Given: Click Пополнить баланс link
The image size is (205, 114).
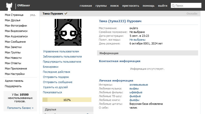Looking at the screenshot, I should click(x=20, y=108).
